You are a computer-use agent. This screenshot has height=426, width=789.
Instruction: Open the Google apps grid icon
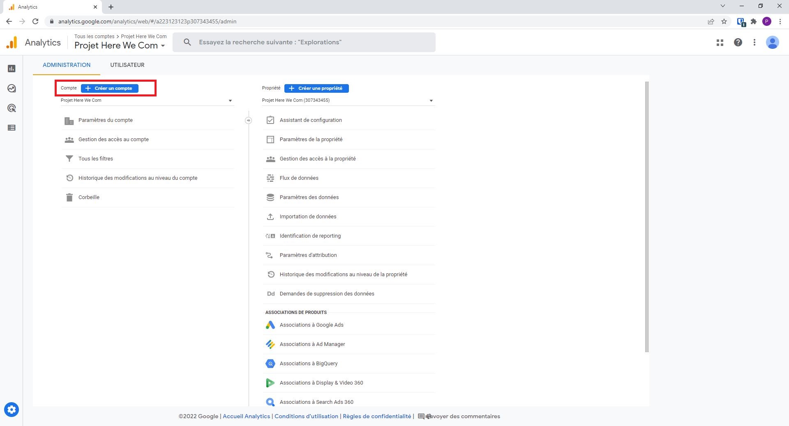720,42
